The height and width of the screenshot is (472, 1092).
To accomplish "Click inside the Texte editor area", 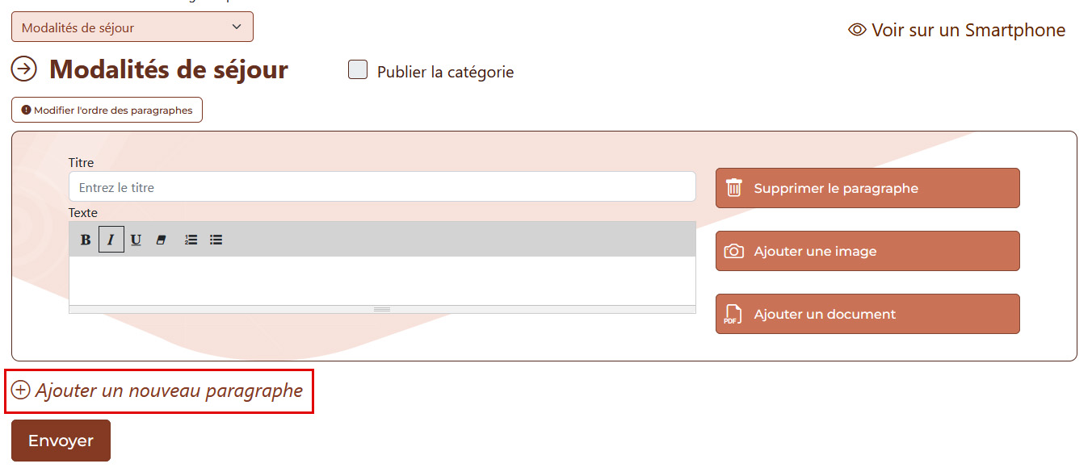I will pyautogui.click(x=382, y=281).
